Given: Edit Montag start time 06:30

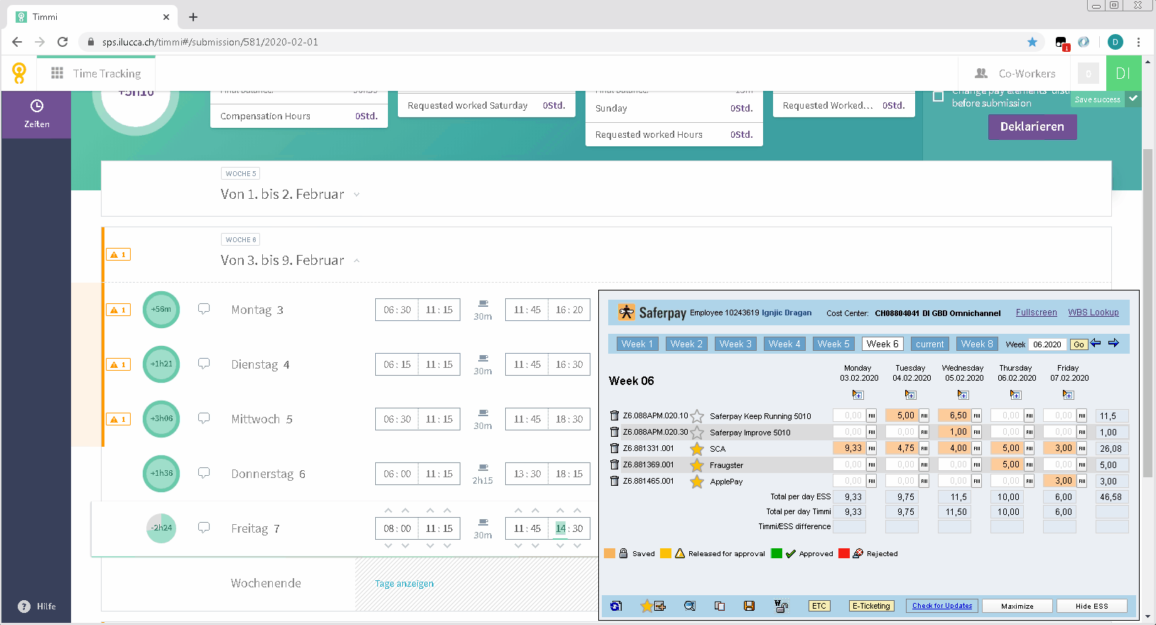Looking at the screenshot, I should click(x=397, y=310).
